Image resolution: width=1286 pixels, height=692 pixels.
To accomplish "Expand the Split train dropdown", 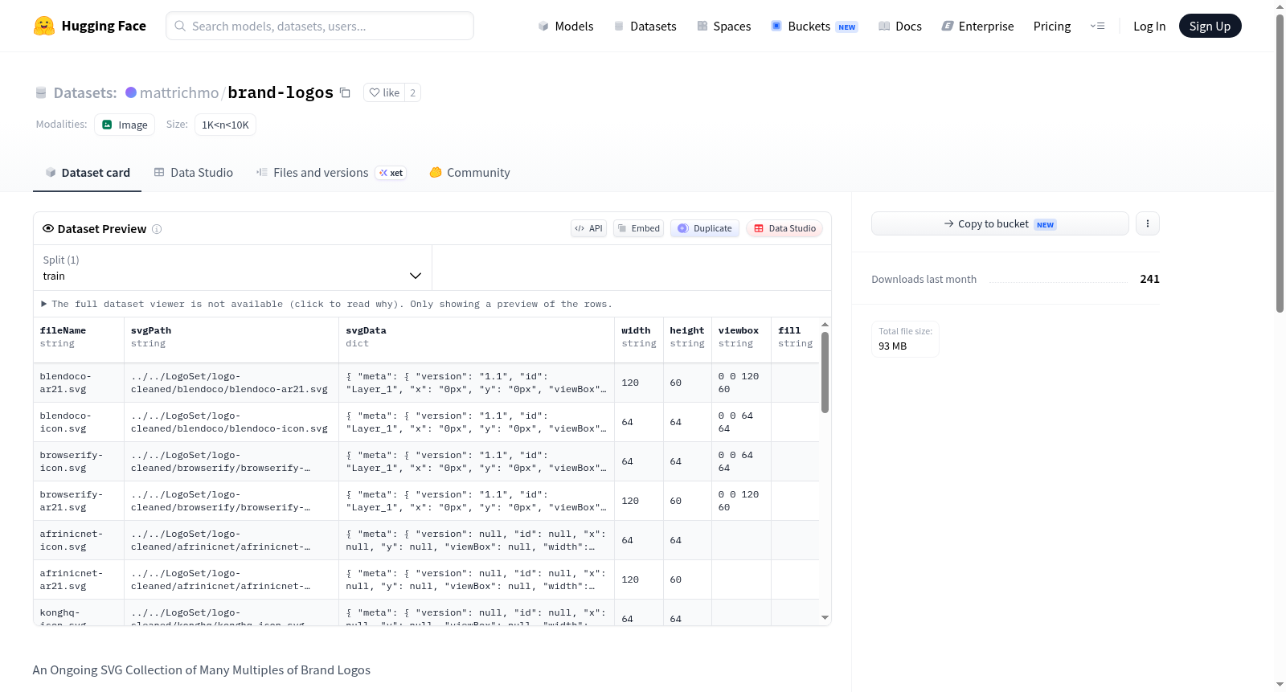I will click(x=232, y=268).
